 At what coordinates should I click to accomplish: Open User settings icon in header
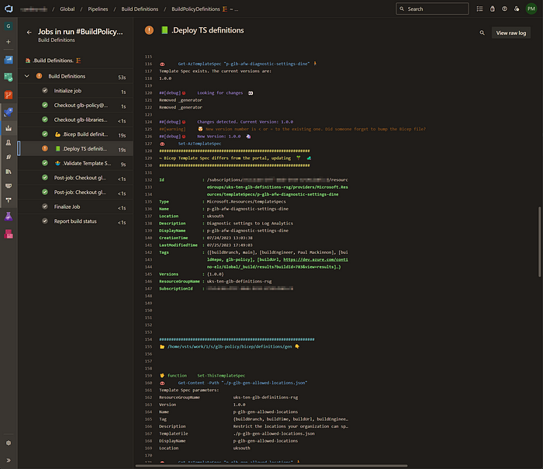(x=517, y=9)
